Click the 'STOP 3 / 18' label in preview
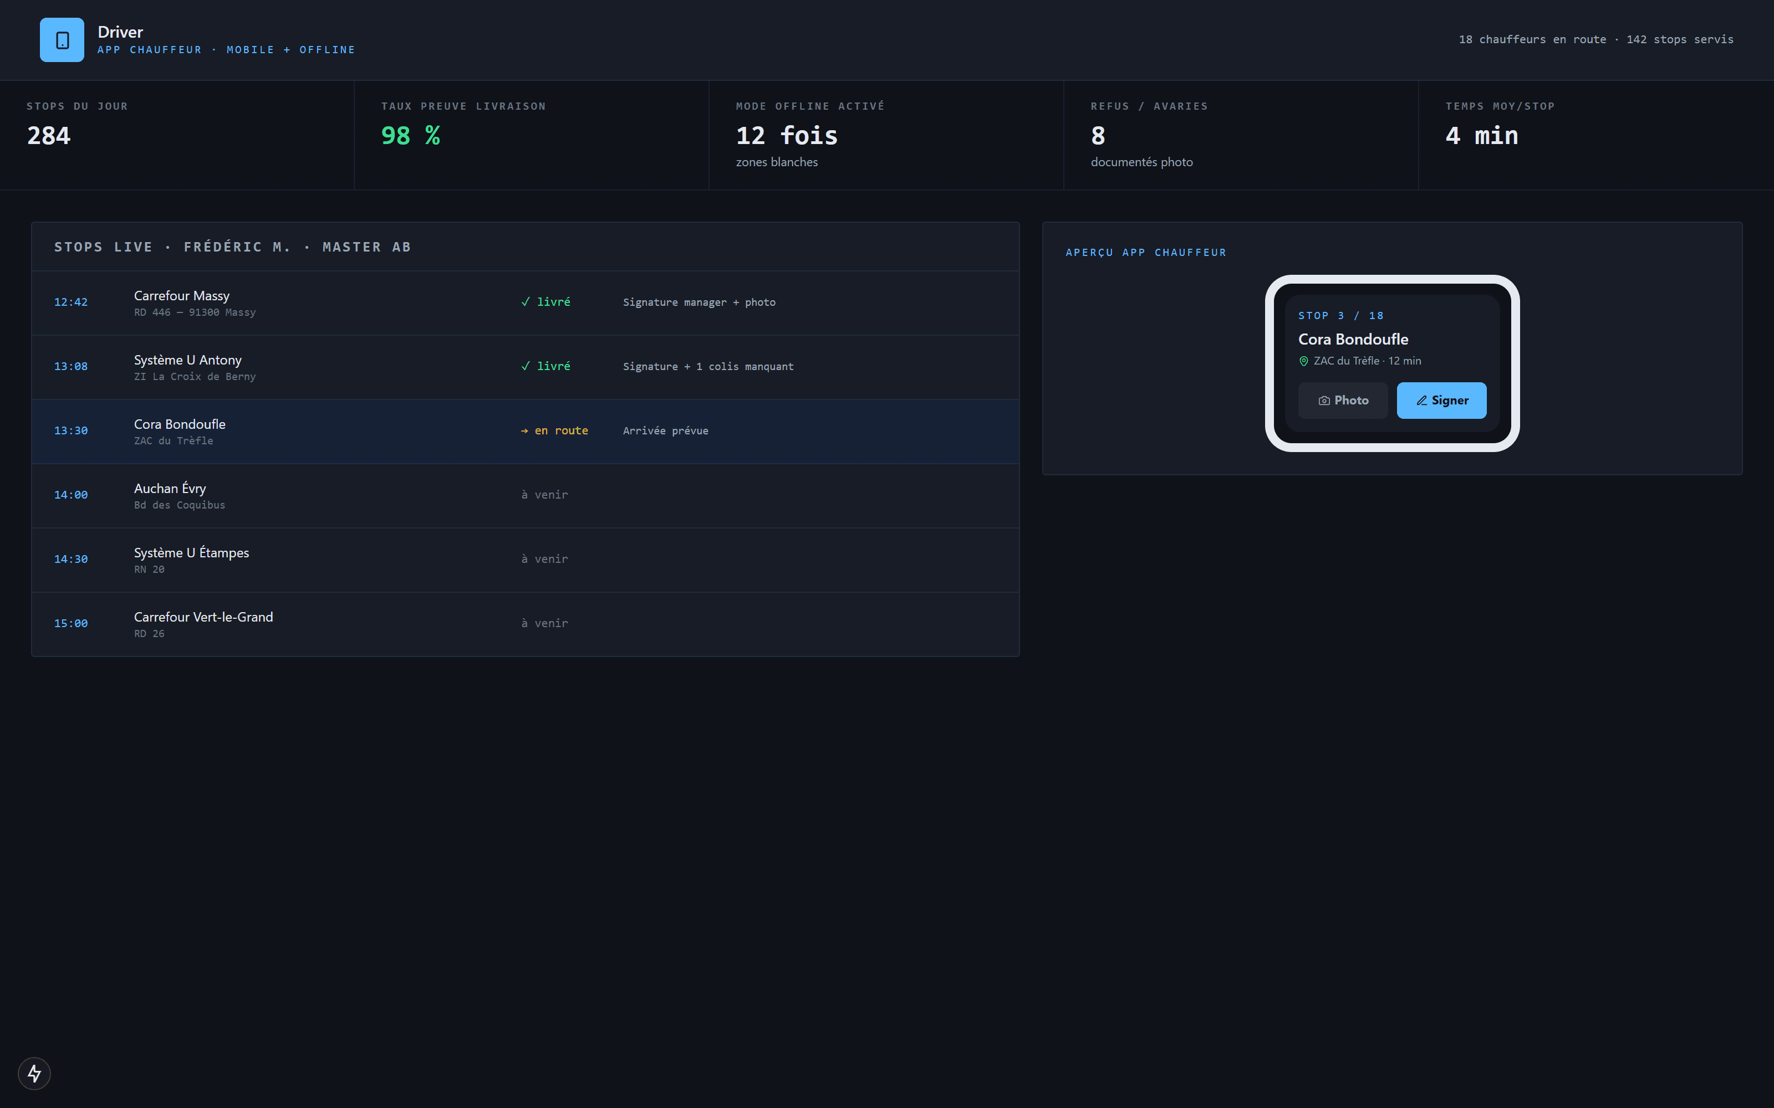The width and height of the screenshot is (1774, 1108). pos(1341,316)
